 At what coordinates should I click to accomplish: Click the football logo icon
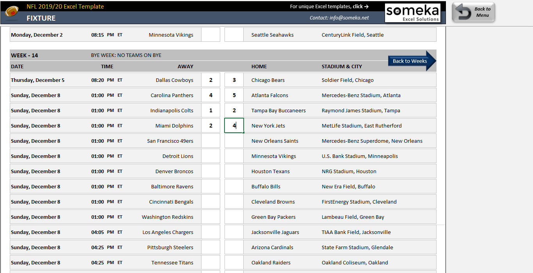click(12, 12)
